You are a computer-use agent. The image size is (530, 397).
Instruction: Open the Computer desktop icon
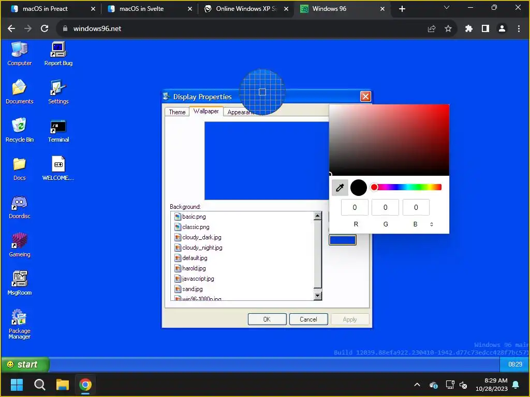pos(19,54)
